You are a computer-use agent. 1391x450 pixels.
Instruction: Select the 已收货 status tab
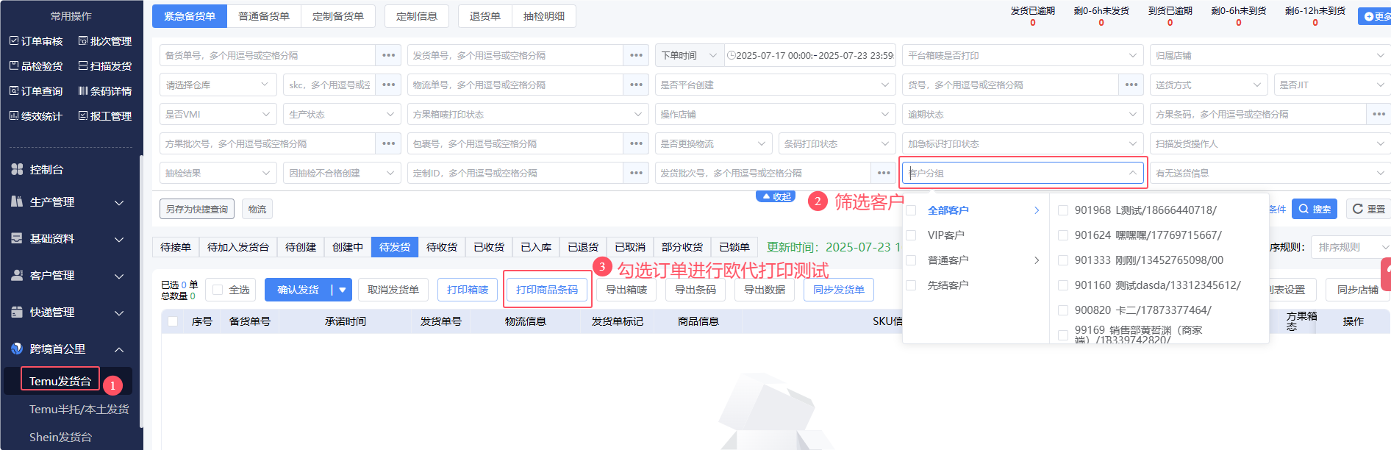pyautogui.click(x=489, y=247)
